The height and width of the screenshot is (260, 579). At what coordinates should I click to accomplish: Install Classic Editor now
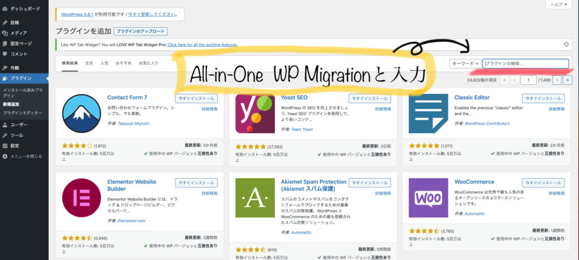click(x=543, y=98)
